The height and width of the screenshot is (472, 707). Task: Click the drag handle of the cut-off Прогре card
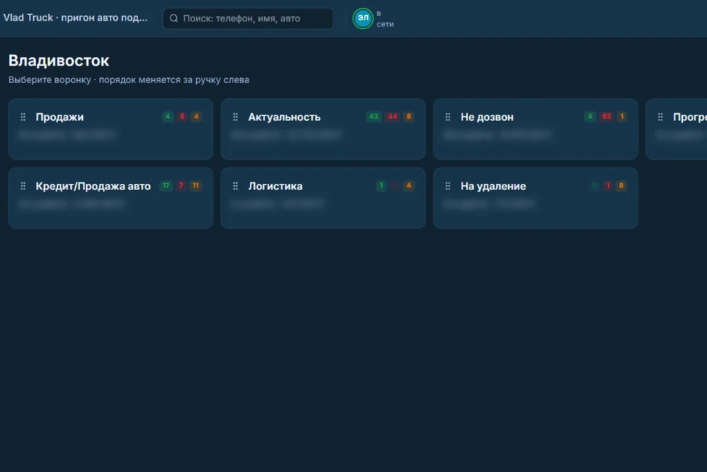click(660, 117)
